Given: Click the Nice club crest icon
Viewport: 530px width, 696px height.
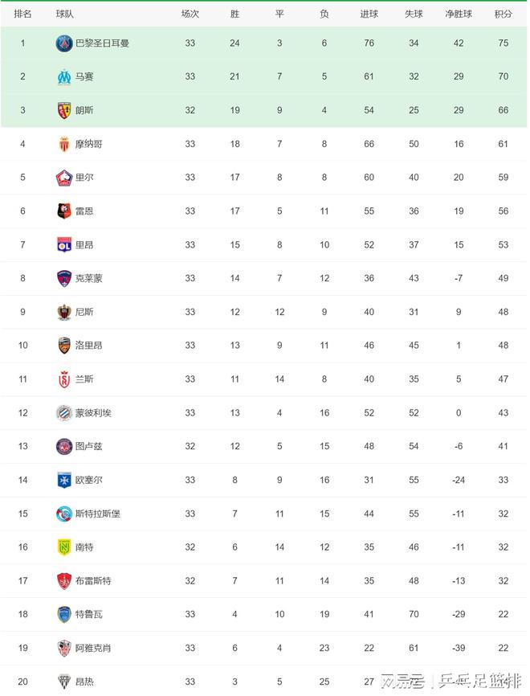Looking at the screenshot, I should pos(64,312).
